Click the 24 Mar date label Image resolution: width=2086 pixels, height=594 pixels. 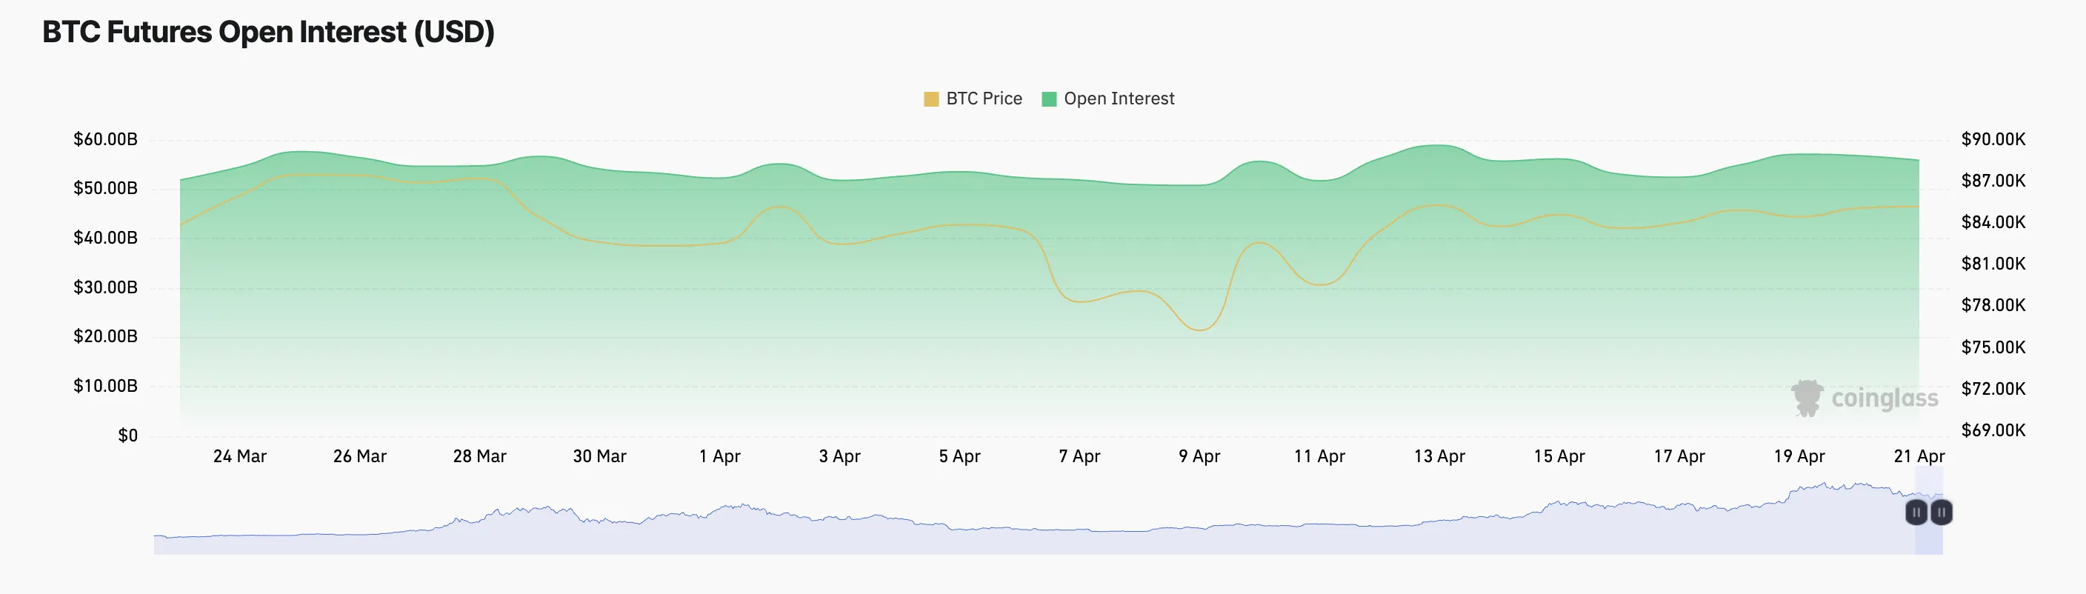[x=240, y=456]
